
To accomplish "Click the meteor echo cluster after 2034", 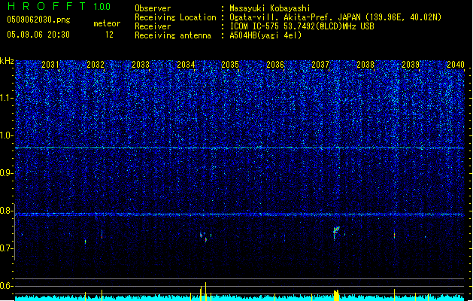I will [x=205, y=237].
